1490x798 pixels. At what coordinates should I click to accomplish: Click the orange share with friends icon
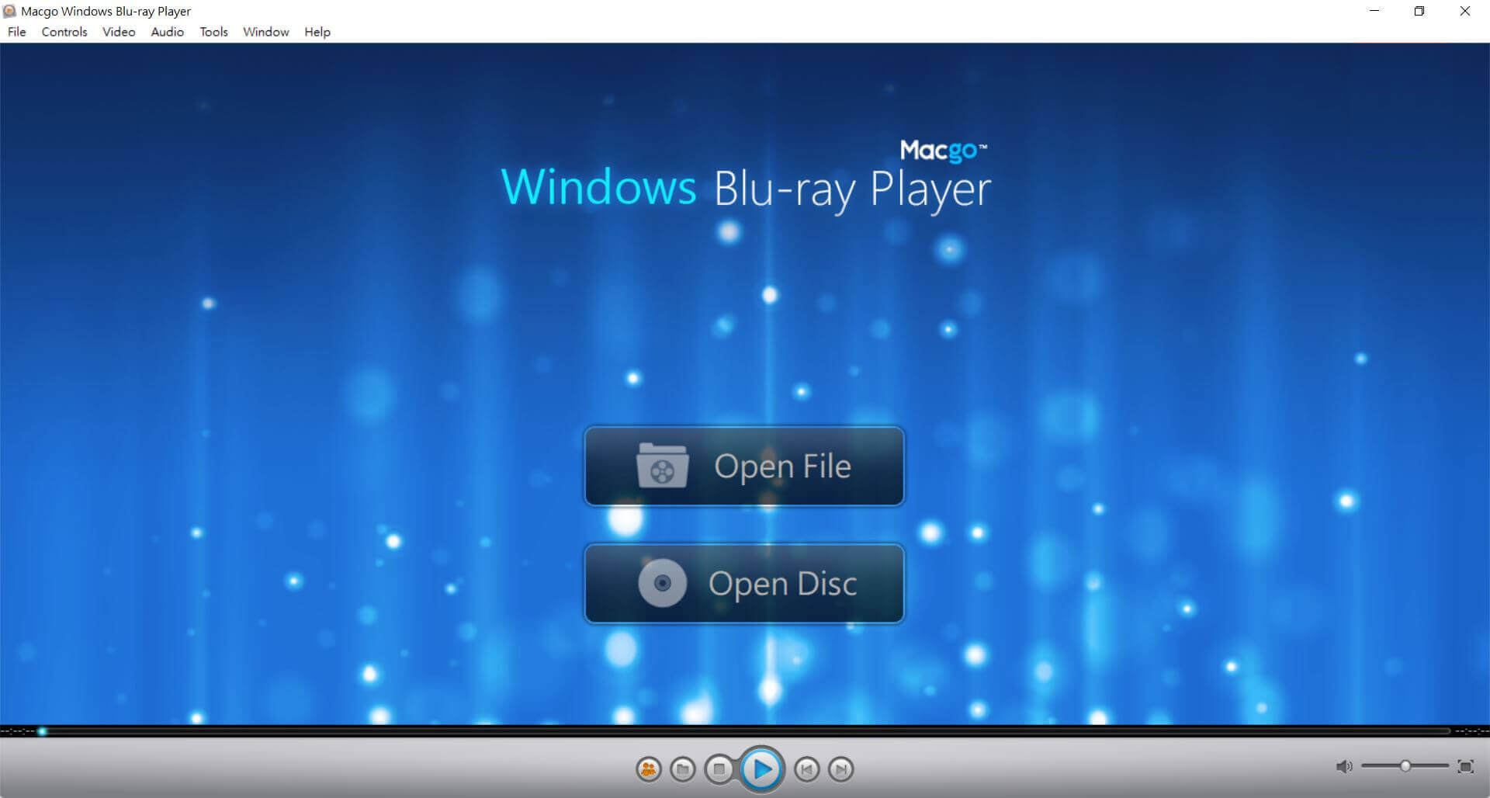648,769
